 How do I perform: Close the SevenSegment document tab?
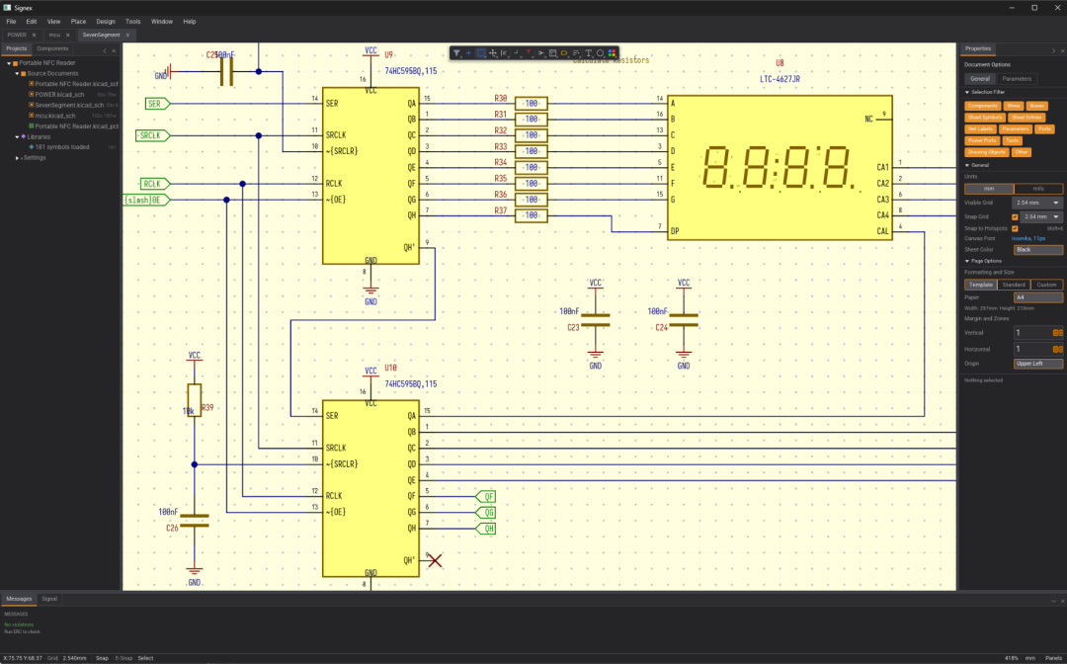[x=127, y=35]
